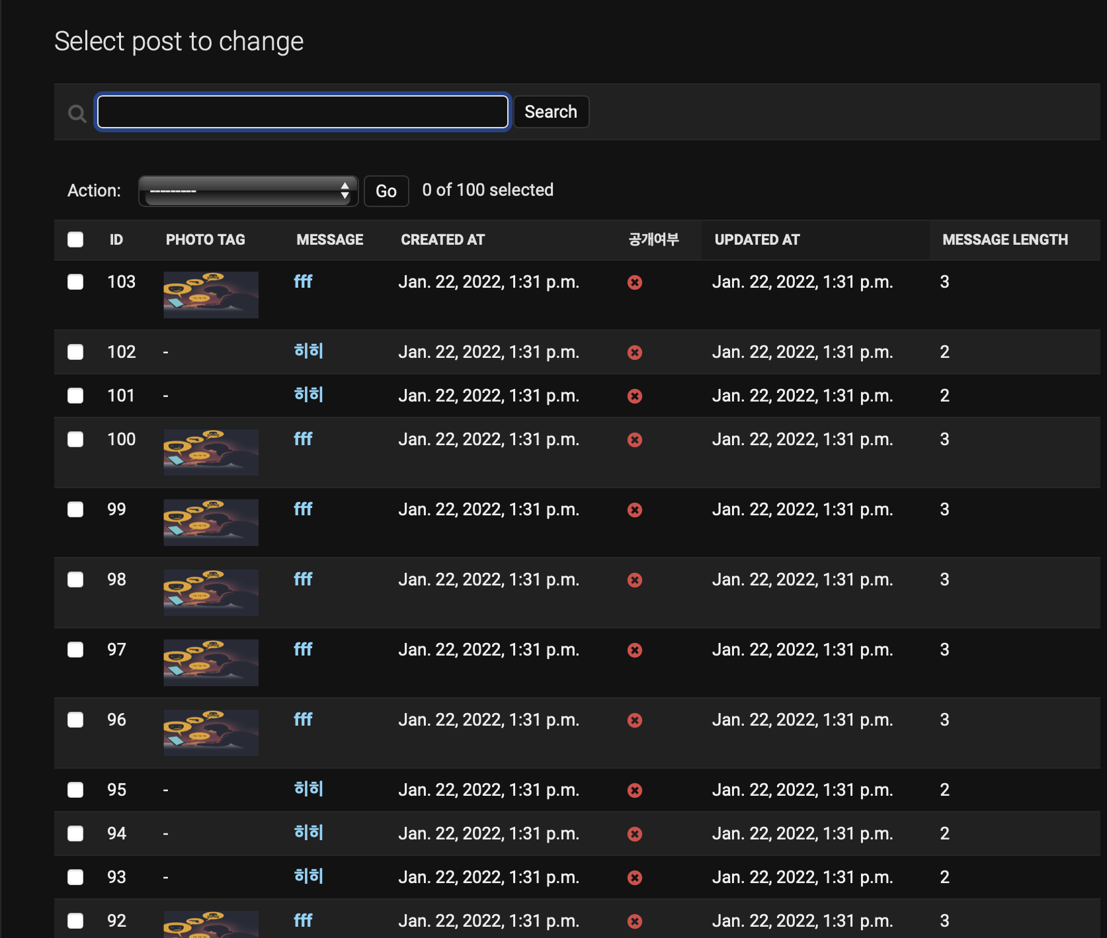Open the fff message link of post 98
Viewport: 1107px width, 938px height.
[x=303, y=579]
